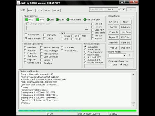Enable Write PM service operation
Image resolution: width=155 pixels, height=116 pixels.
pyautogui.click(x=25, y=50)
